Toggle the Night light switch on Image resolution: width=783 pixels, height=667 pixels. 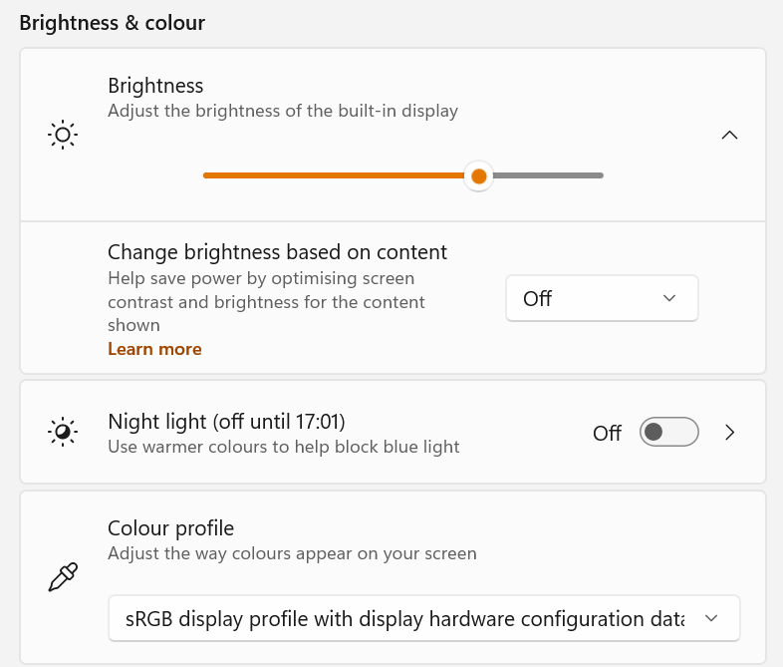click(668, 432)
